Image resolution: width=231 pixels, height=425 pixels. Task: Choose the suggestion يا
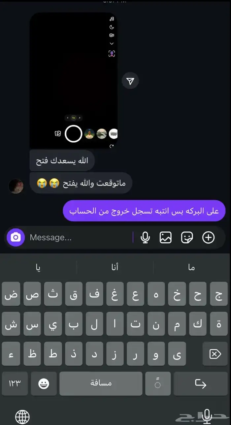click(x=38, y=268)
